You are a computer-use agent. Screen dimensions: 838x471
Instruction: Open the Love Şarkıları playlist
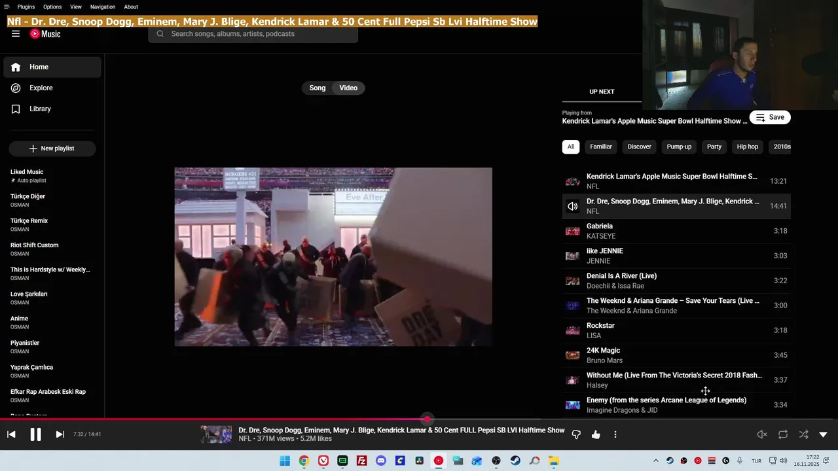coord(52,298)
